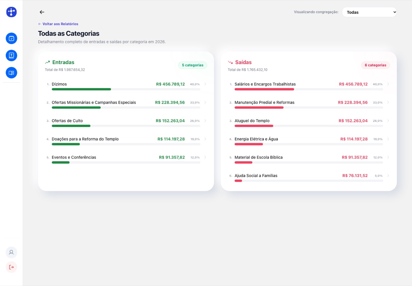Viewport: 412px width, 286px height.
Task: Select Manutenção Predial e Reformas label
Action: point(265,103)
